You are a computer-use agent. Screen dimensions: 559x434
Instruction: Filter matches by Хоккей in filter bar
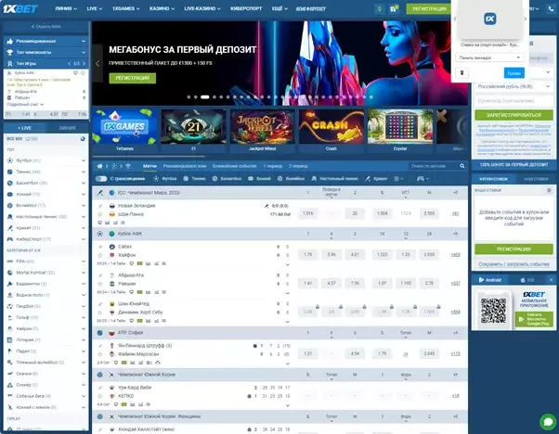260,179
